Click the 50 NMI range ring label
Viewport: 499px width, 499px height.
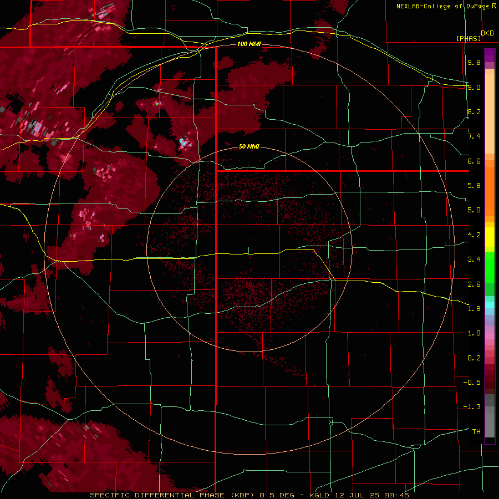249,146
